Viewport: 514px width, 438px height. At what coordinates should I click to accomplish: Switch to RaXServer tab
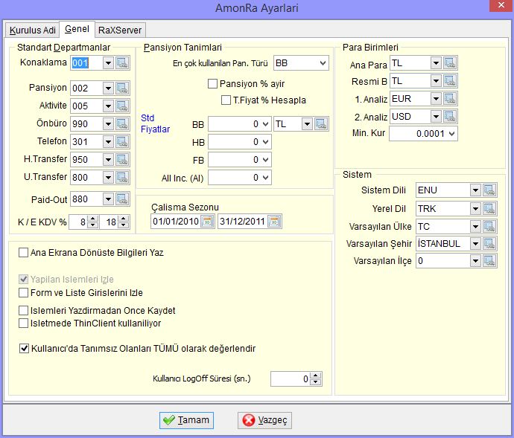click(x=120, y=30)
